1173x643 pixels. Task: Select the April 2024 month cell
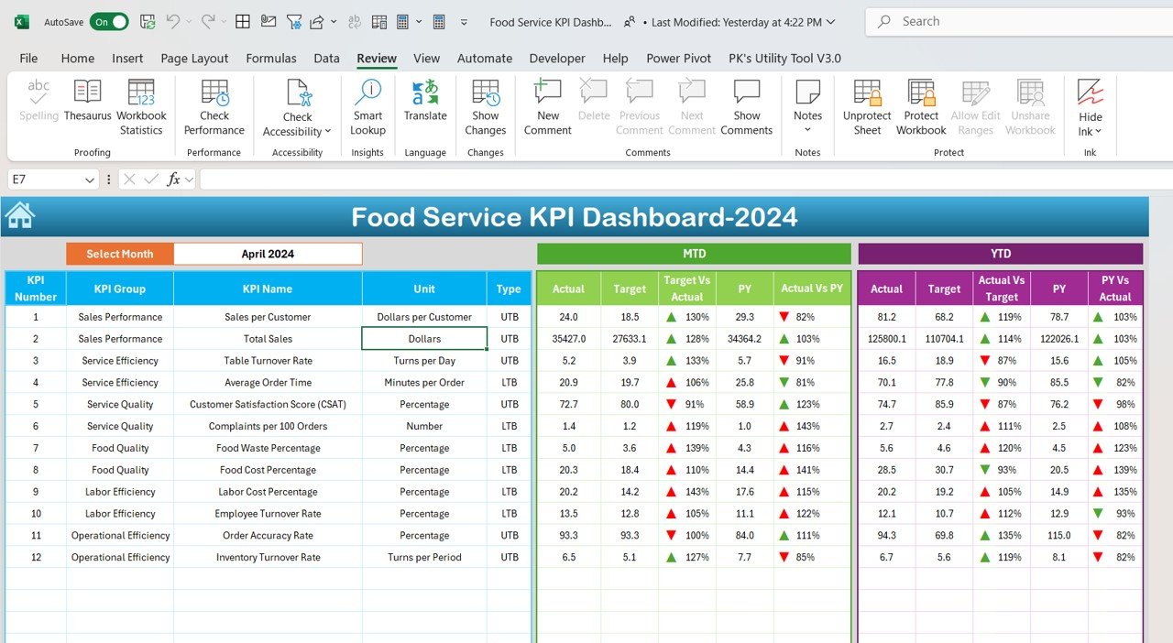[x=268, y=254]
